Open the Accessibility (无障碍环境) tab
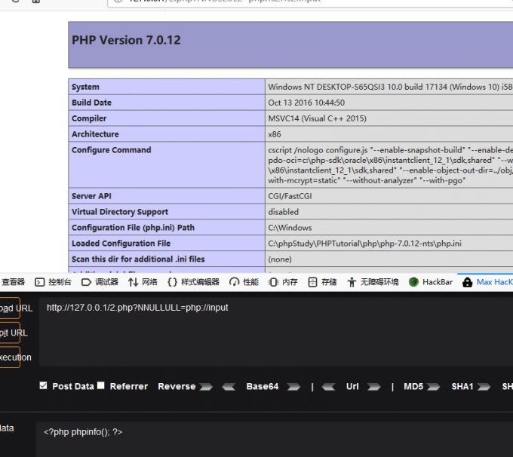 click(x=373, y=282)
